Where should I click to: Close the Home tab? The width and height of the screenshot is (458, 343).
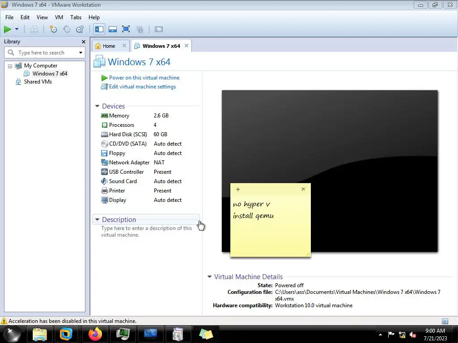tap(124, 46)
